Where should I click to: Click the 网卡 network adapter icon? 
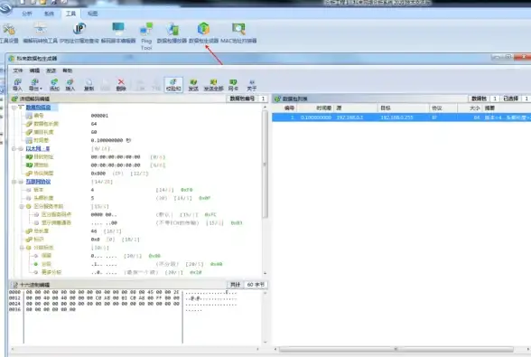point(233,85)
